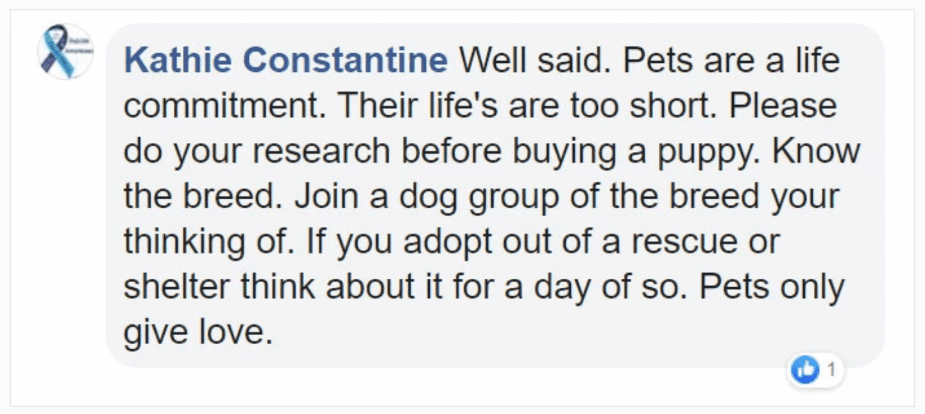Click the blue thumbs-up reaction icon
925x414 pixels.
(804, 369)
